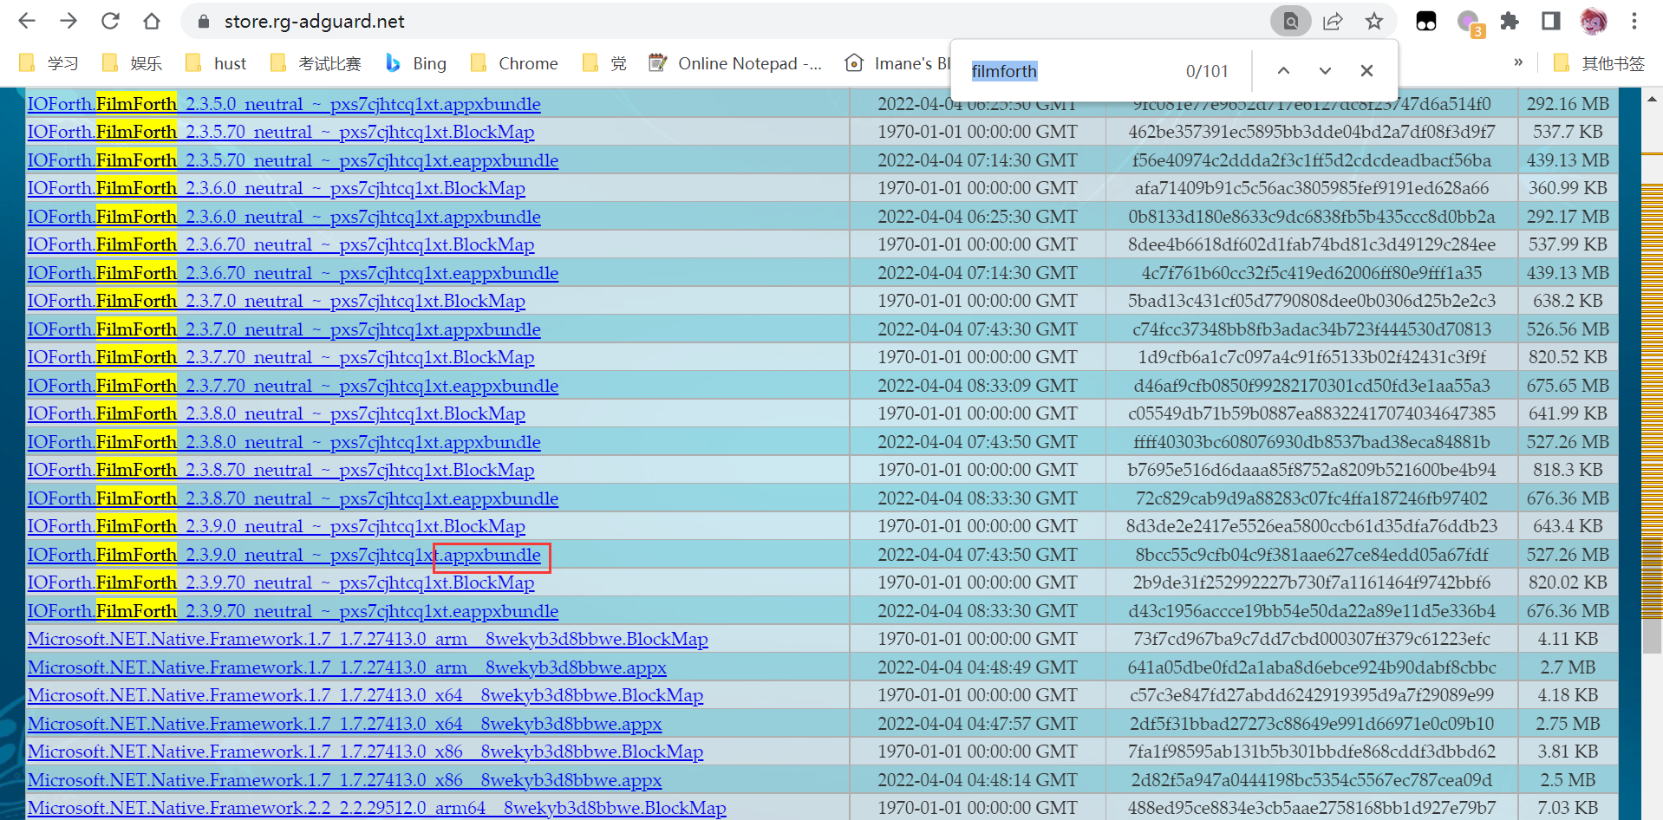This screenshot has height=820, width=1663.
Task: Download FilmForth 2.3.6.70 eappxbundle
Action: 293,273
